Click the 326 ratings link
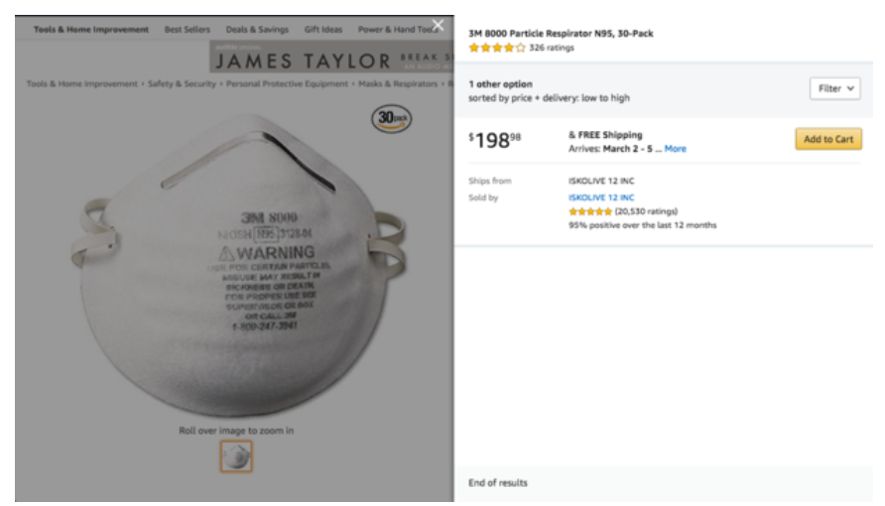The height and width of the screenshot is (506, 885). (x=552, y=48)
